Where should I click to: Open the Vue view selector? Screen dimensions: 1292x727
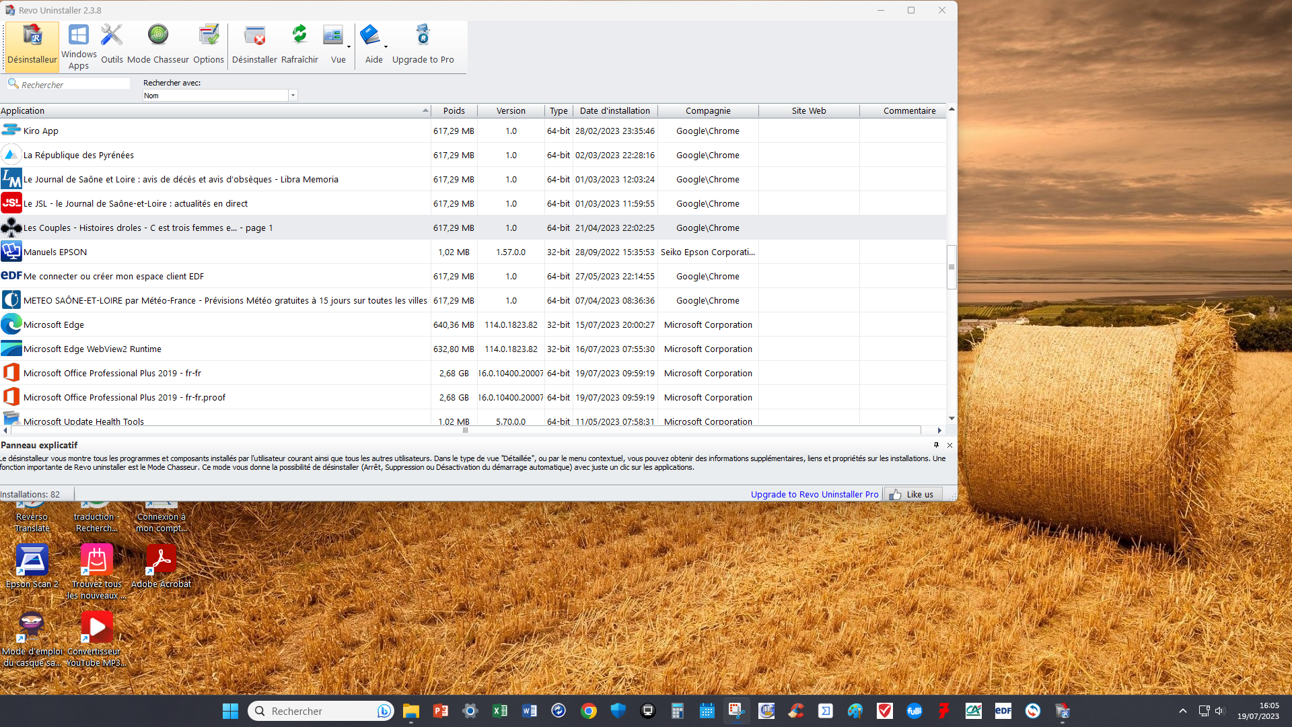[334, 46]
